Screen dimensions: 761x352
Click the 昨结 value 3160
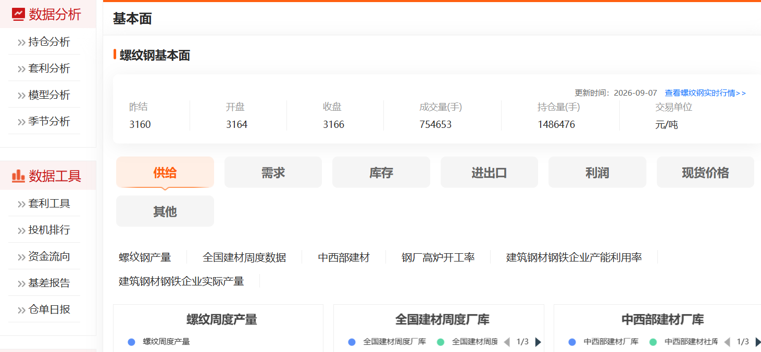pyautogui.click(x=140, y=125)
